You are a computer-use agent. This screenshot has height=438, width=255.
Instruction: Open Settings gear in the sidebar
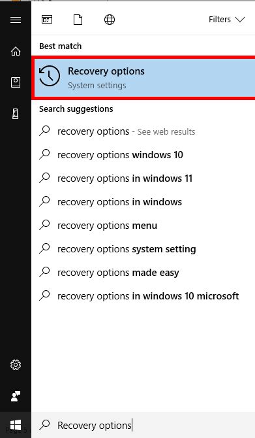tap(16, 365)
